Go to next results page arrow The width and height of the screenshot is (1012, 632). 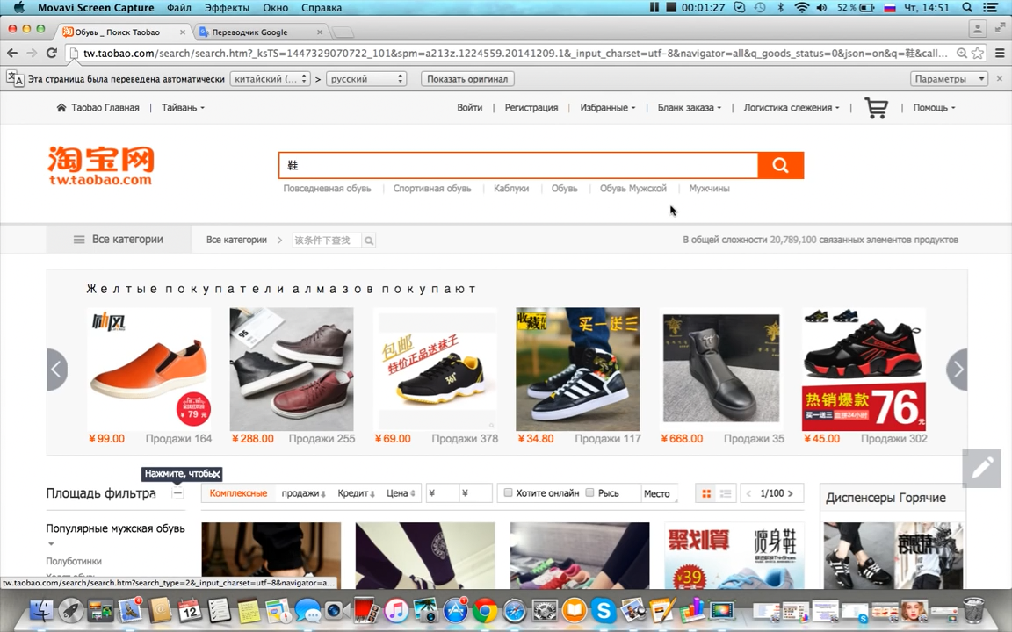(791, 493)
